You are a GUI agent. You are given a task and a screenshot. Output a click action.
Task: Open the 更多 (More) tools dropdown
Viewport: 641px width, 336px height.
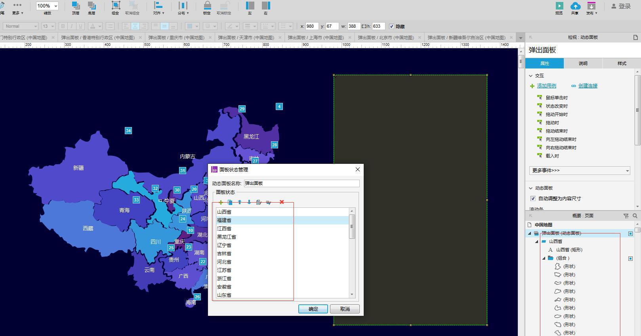pyautogui.click(x=17, y=8)
